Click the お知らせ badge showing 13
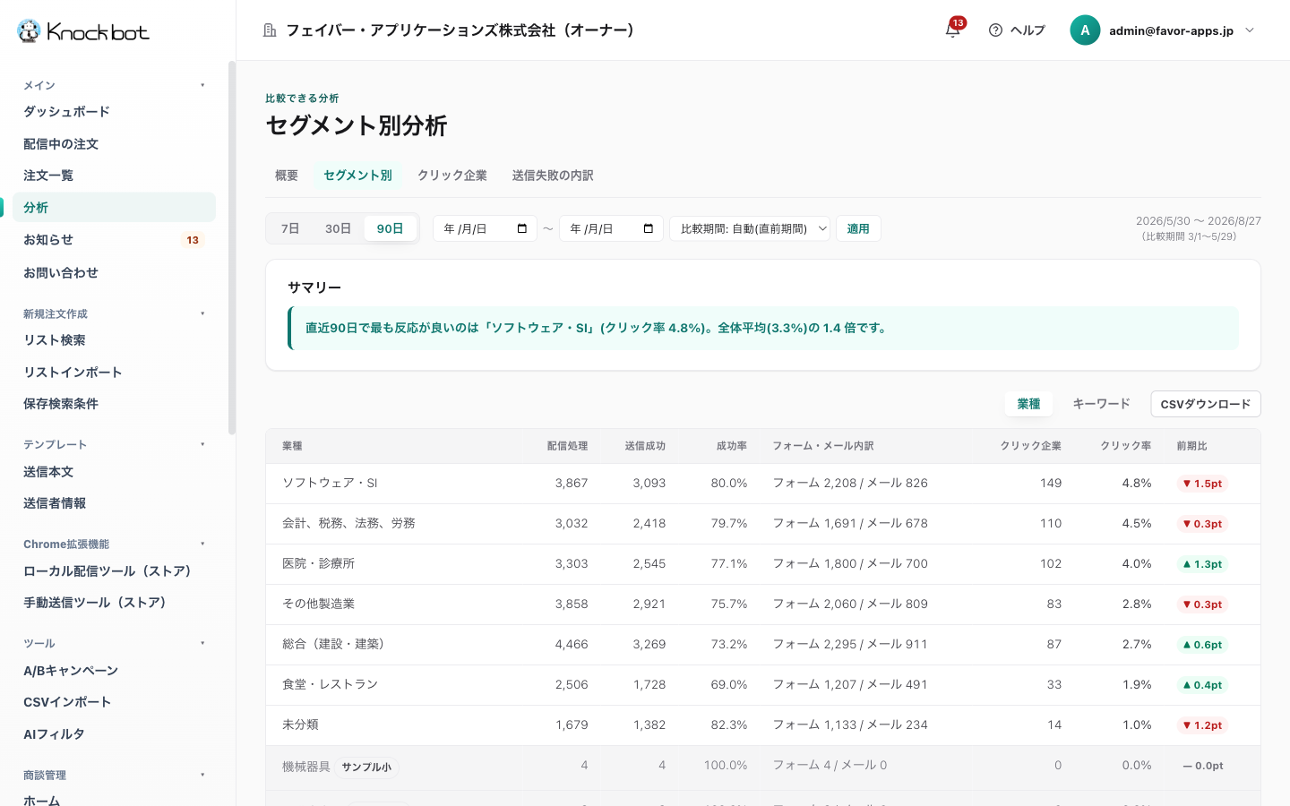 193,240
